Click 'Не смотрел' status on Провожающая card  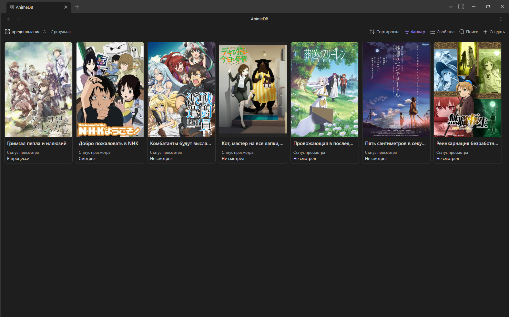pos(305,159)
